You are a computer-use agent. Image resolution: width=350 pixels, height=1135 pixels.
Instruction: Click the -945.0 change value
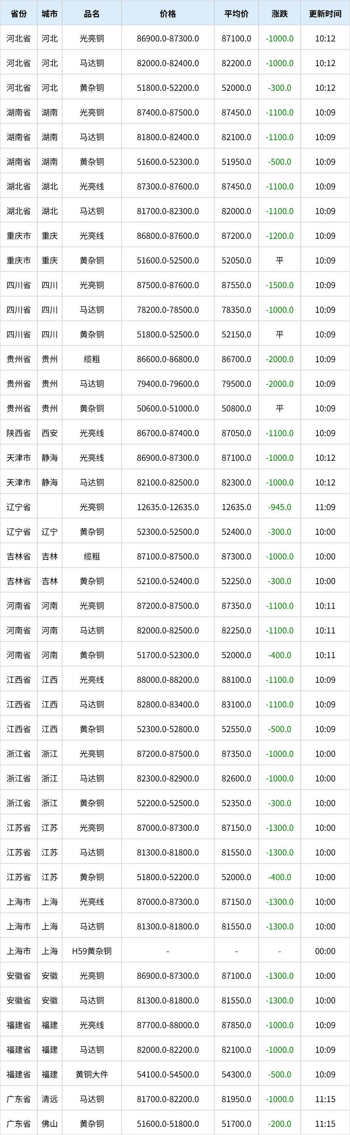[279, 507]
